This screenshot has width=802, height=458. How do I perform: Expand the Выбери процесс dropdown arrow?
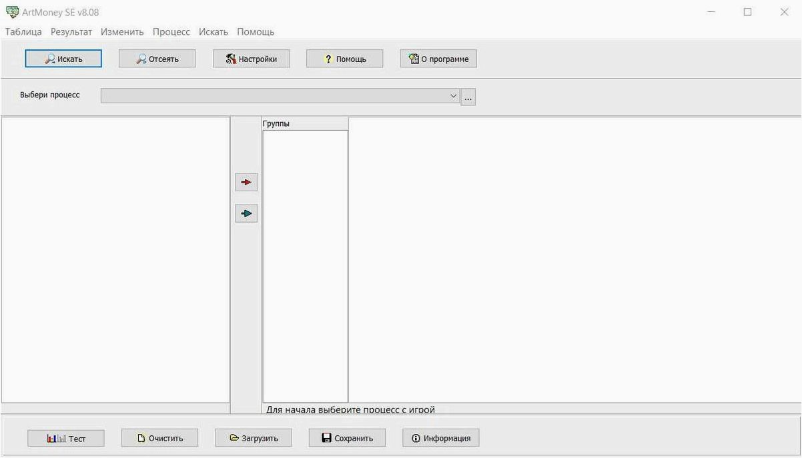[x=454, y=97]
